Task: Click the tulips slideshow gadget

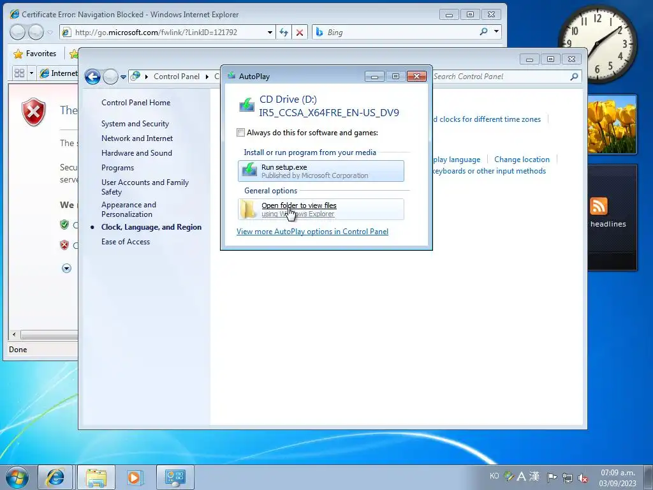Action: pyautogui.click(x=612, y=124)
